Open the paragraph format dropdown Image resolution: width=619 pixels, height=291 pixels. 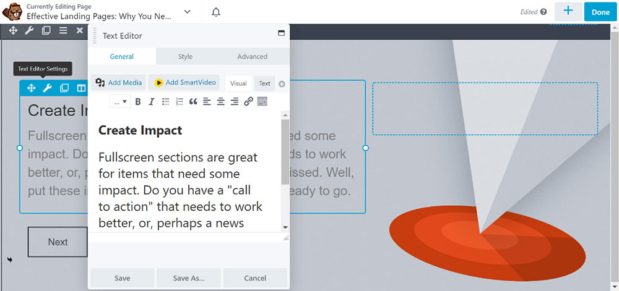pos(120,101)
